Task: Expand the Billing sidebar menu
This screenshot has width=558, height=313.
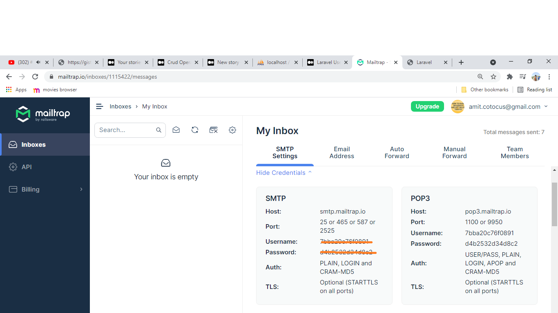Action: click(45, 190)
